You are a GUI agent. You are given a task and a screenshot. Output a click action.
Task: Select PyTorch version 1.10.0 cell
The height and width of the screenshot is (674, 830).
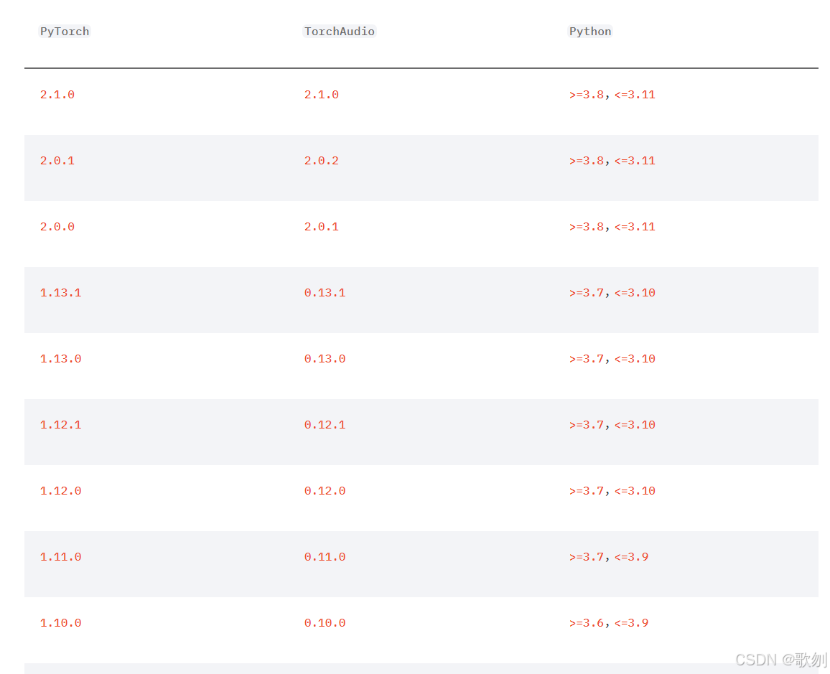pos(61,623)
